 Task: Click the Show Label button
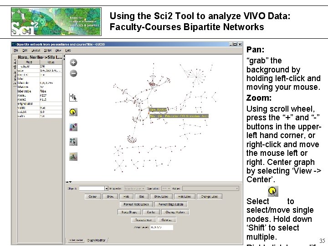point(161,197)
